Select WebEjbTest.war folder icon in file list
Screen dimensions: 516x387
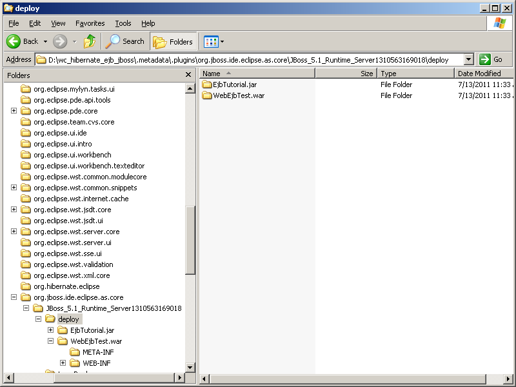pos(206,95)
